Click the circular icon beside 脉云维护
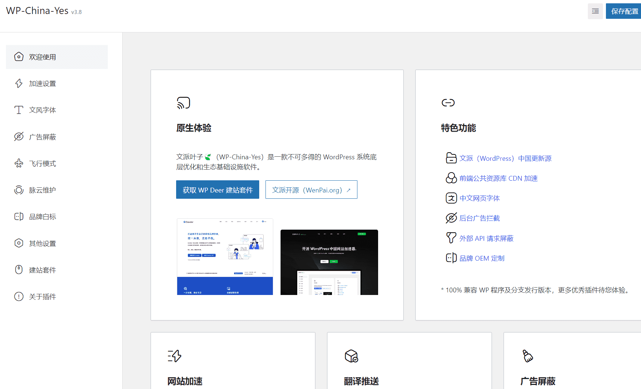Image resolution: width=641 pixels, height=389 pixels. pyautogui.click(x=19, y=190)
